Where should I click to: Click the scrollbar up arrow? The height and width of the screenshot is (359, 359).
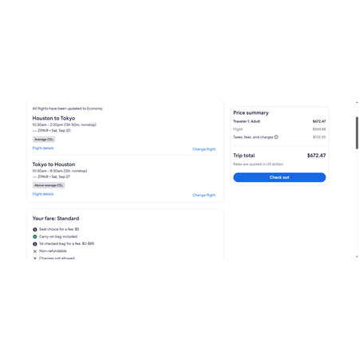pos(357,102)
